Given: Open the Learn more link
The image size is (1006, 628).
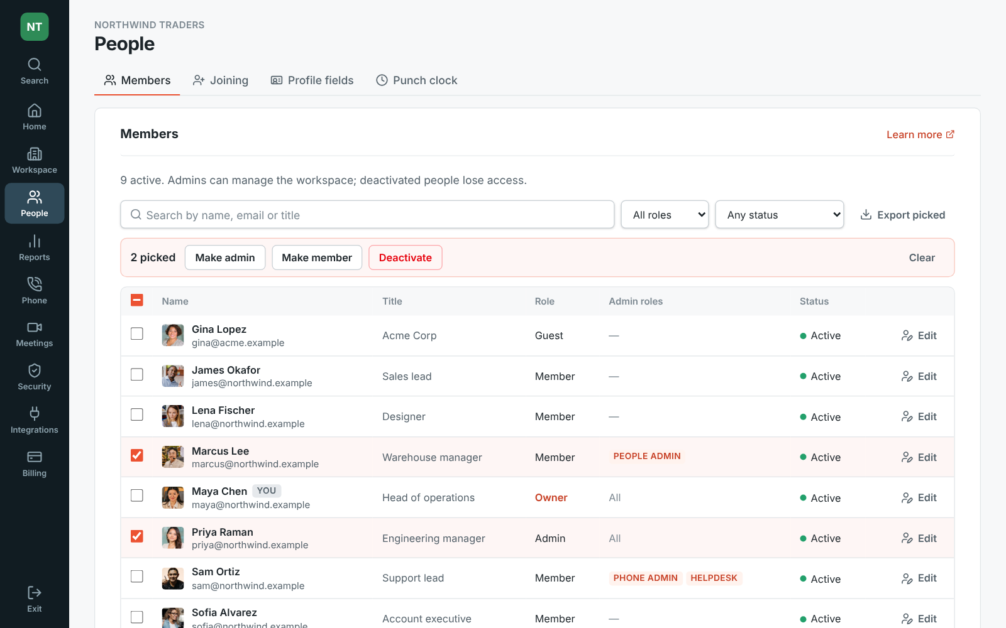Looking at the screenshot, I should [x=920, y=134].
